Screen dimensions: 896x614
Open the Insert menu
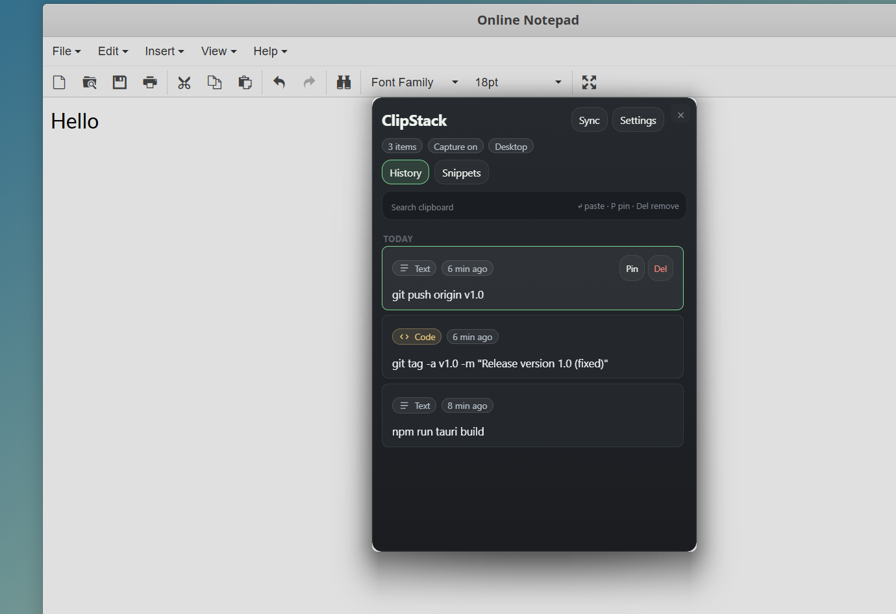pyautogui.click(x=164, y=51)
